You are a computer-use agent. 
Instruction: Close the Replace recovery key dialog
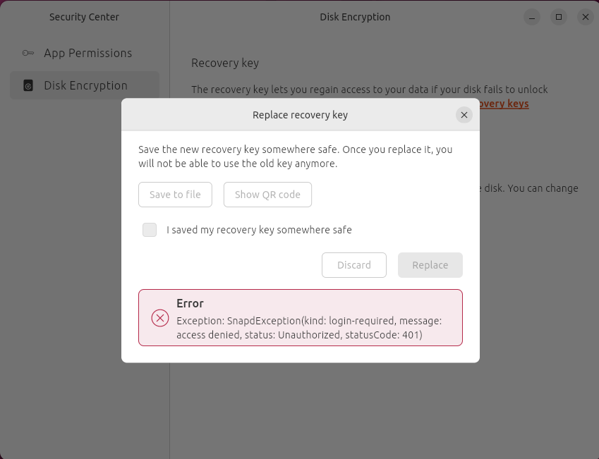tap(464, 115)
